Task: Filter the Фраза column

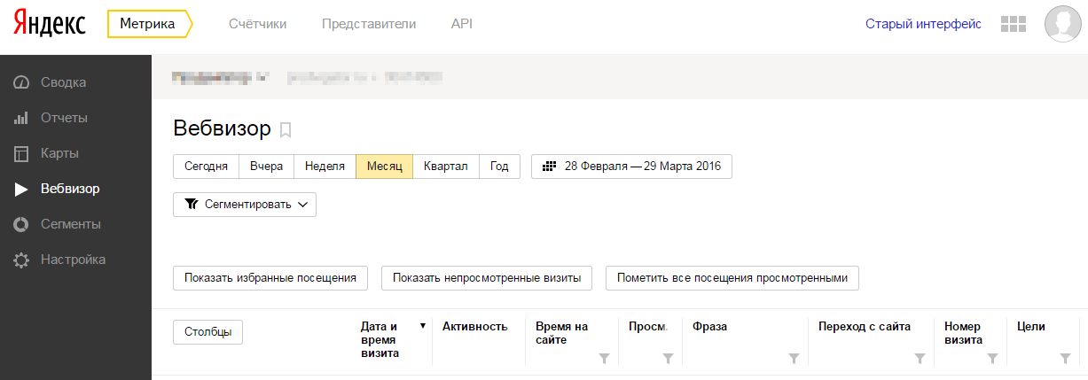Action: click(x=794, y=358)
